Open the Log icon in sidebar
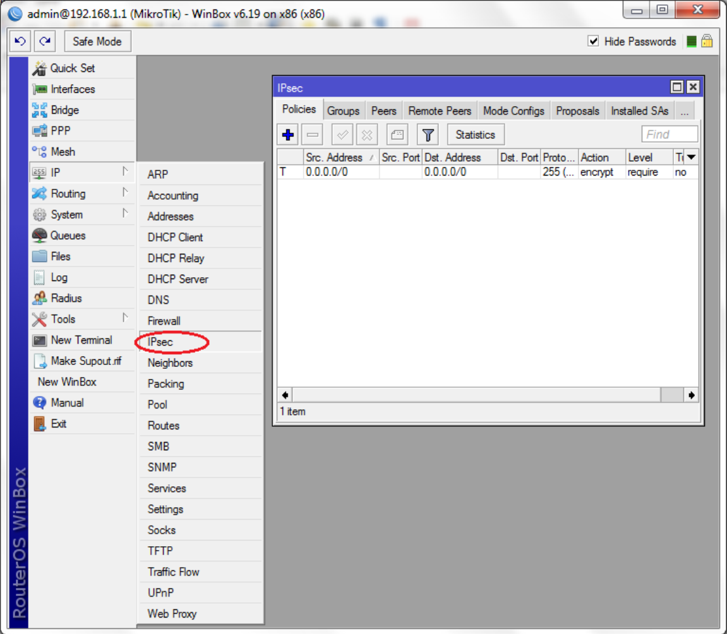 pyautogui.click(x=39, y=277)
